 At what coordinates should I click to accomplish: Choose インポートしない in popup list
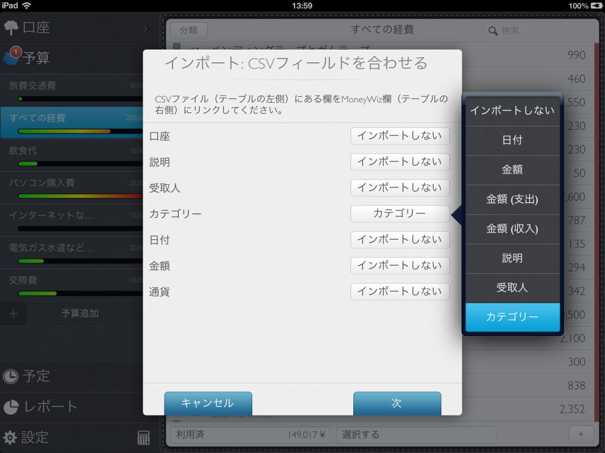[x=512, y=111]
